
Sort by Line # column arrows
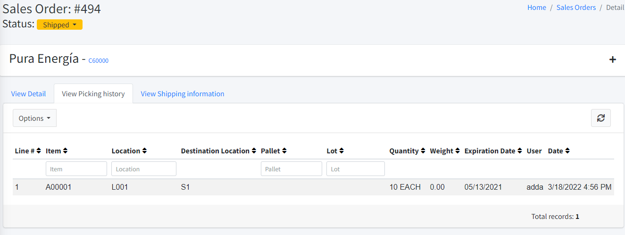point(39,151)
